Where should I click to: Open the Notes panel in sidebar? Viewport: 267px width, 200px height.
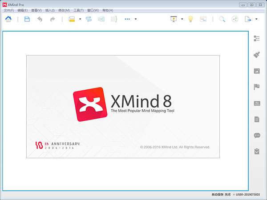tap(257, 120)
